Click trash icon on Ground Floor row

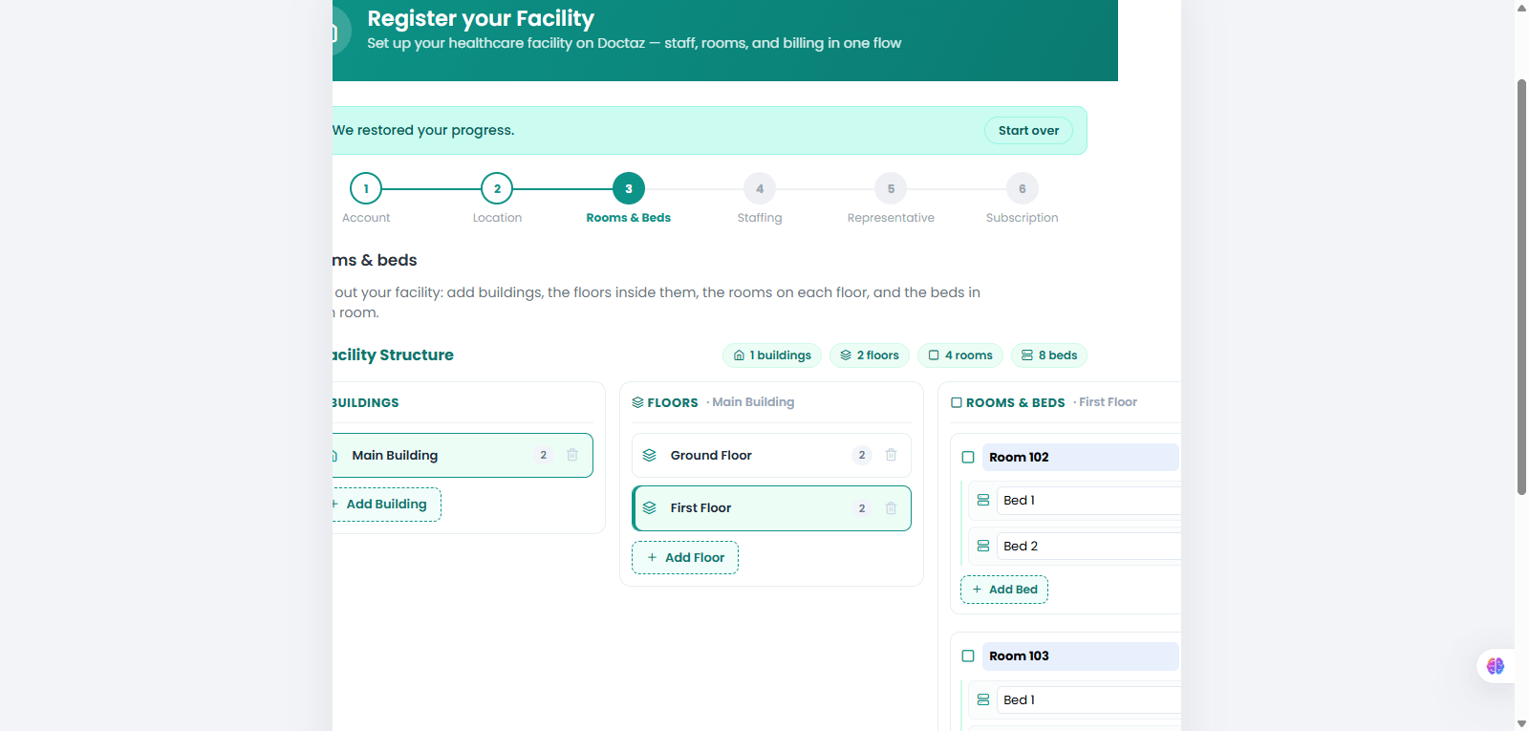click(891, 455)
